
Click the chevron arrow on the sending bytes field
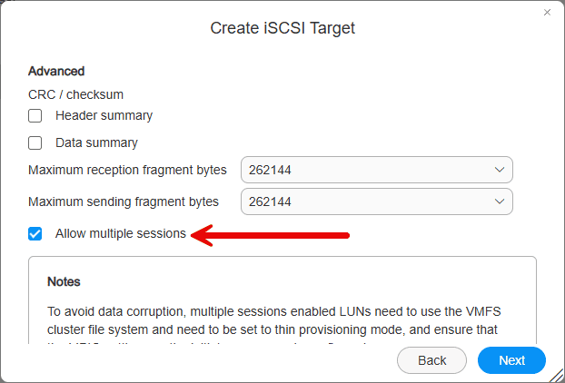click(500, 201)
